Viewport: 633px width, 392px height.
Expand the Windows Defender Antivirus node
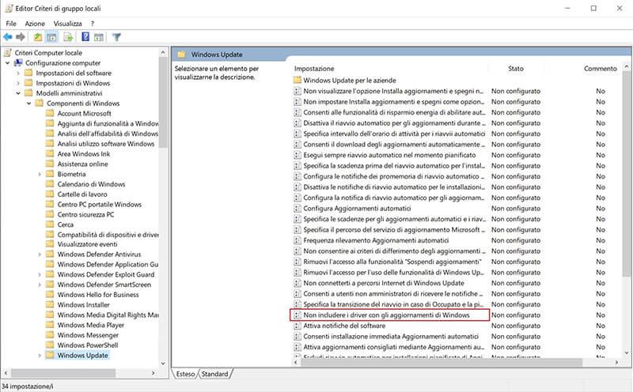(39, 254)
